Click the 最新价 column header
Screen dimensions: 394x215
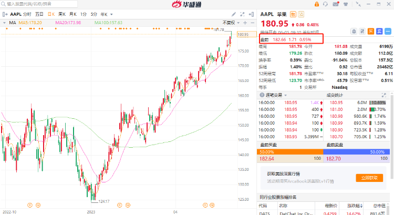coord(331,206)
